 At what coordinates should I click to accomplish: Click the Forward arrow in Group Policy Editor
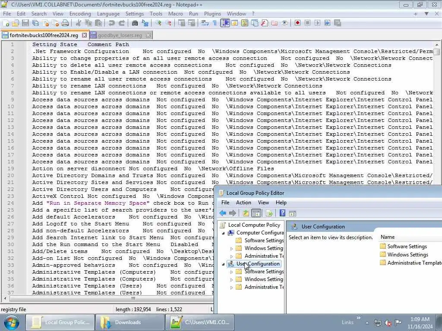point(233,213)
